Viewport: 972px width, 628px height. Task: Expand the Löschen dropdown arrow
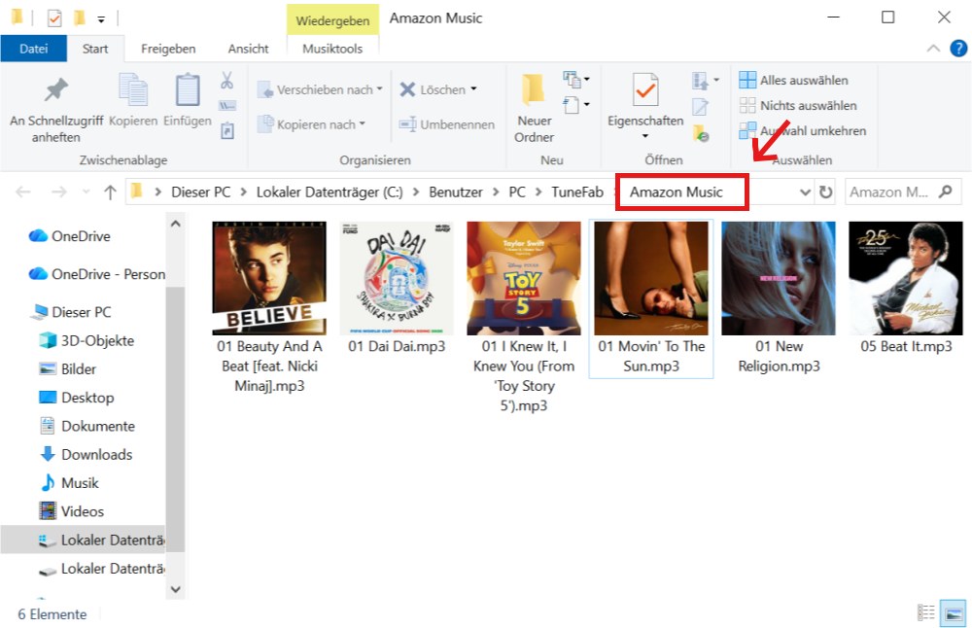coord(473,88)
